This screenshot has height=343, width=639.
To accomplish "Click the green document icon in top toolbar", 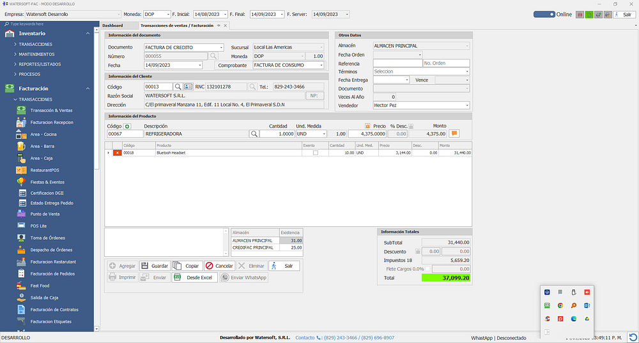I will click(589, 14).
